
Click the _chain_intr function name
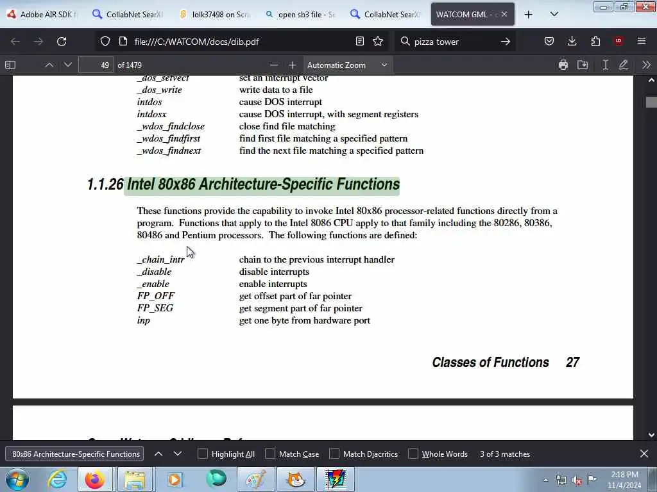click(160, 259)
